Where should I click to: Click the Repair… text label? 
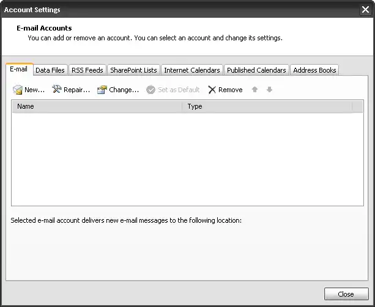tap(76, 90)
